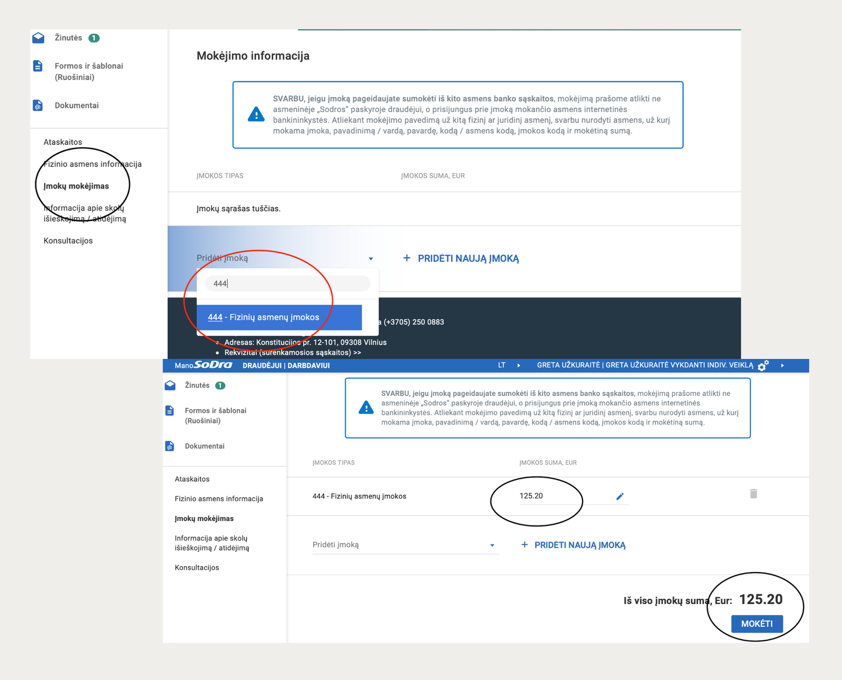Open the LT language selector arrow

point(518,366)
